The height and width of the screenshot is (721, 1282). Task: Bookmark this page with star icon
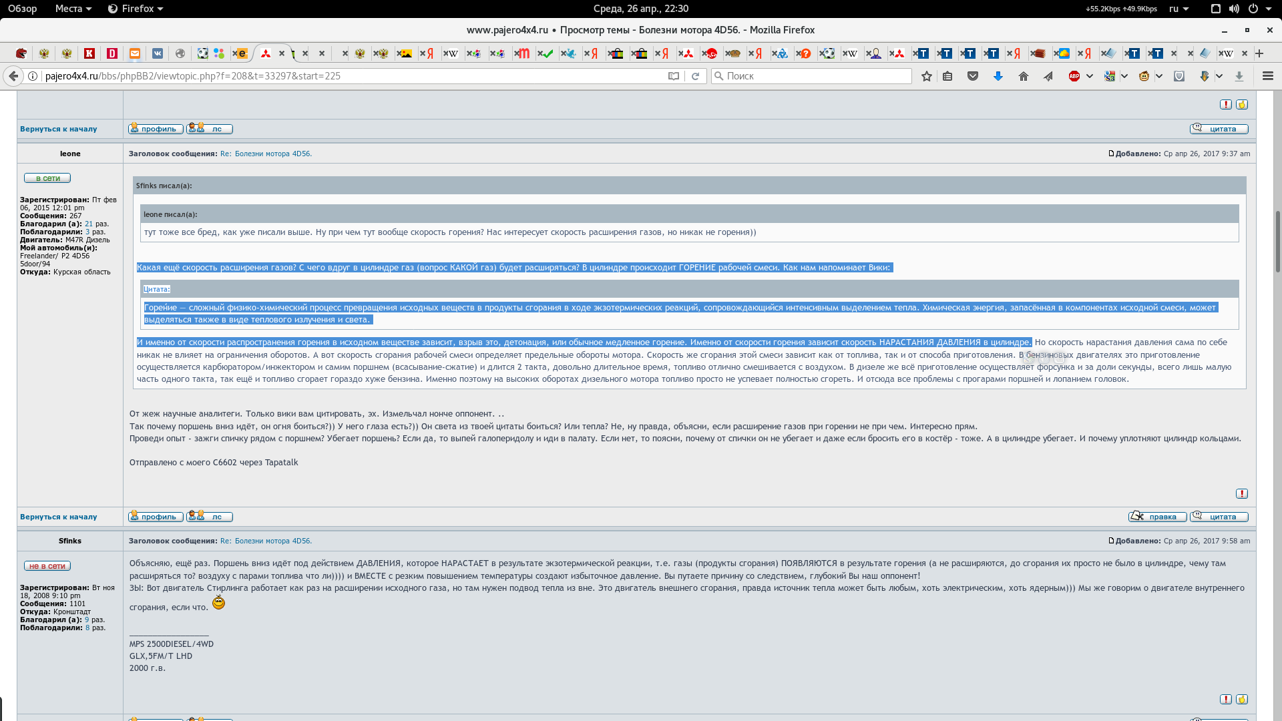click(x=926, y=76)
